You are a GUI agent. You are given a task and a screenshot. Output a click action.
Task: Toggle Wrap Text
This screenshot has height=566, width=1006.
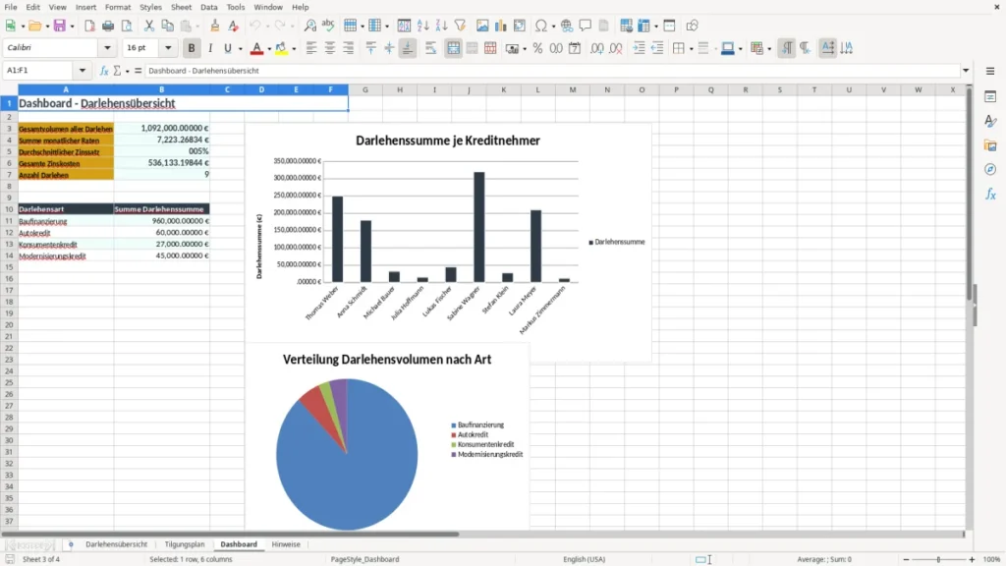tap(430, 48)
